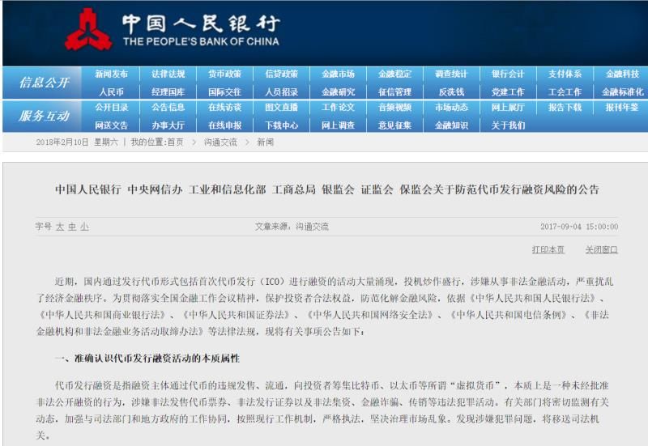
Task: Choose 金融知识 in navigation
Action: point(451,125)
